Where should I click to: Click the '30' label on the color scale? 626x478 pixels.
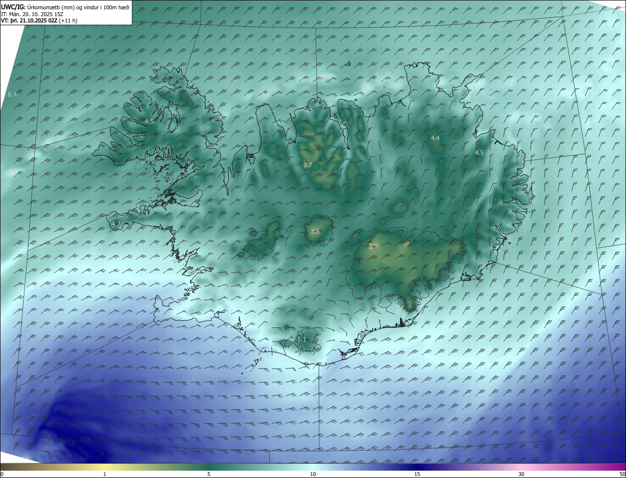[521, 474]
